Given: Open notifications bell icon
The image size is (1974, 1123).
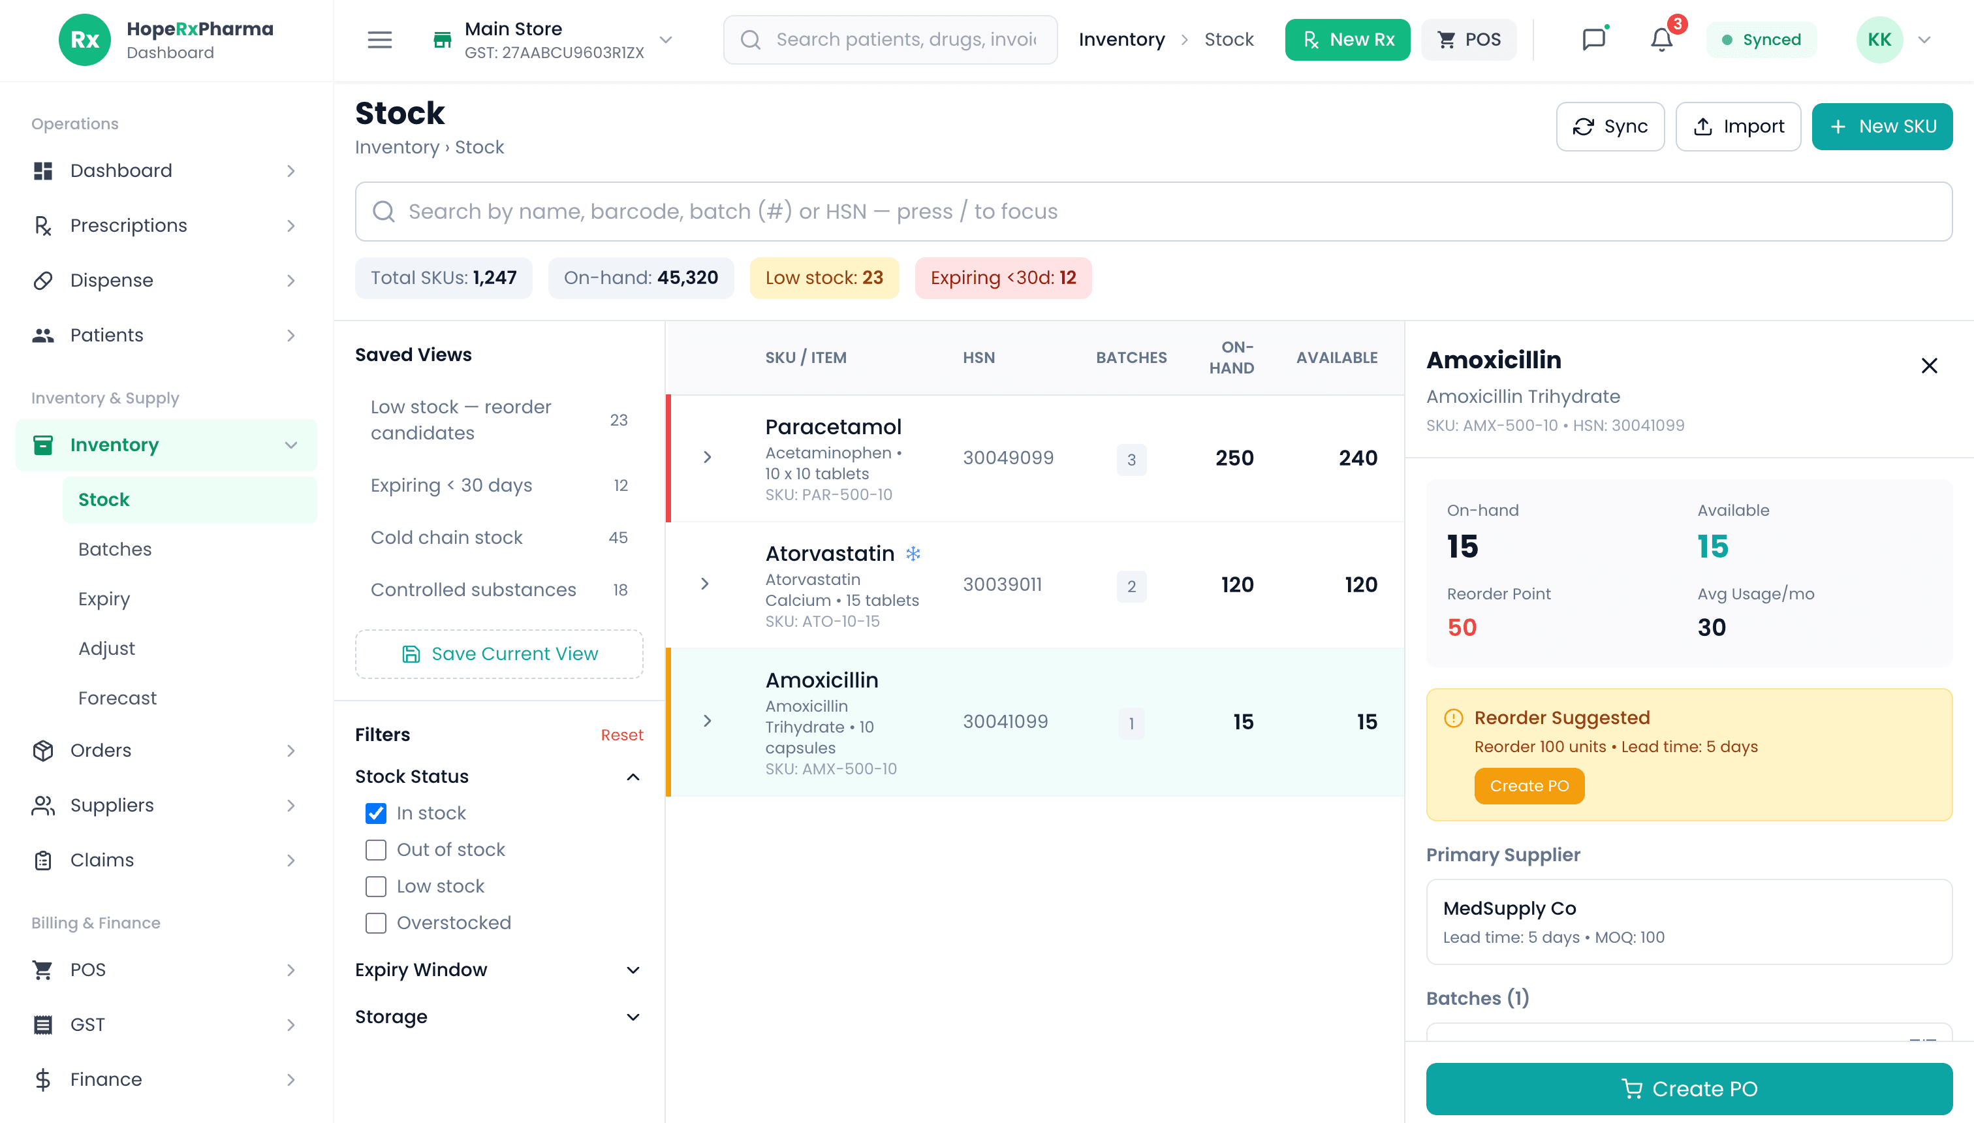Looking at the screenshot, I should click(x=1661, y=39).
